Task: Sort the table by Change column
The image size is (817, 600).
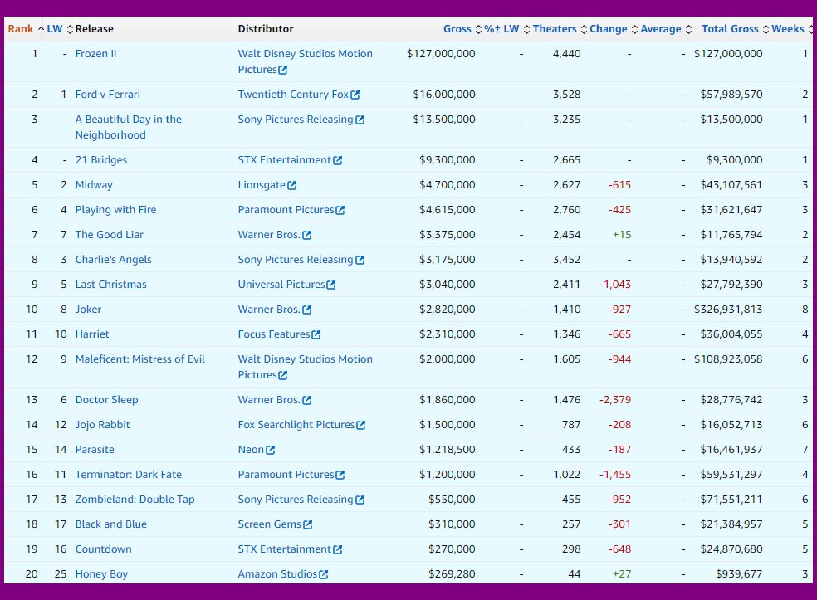Action: tap(608, 29)
